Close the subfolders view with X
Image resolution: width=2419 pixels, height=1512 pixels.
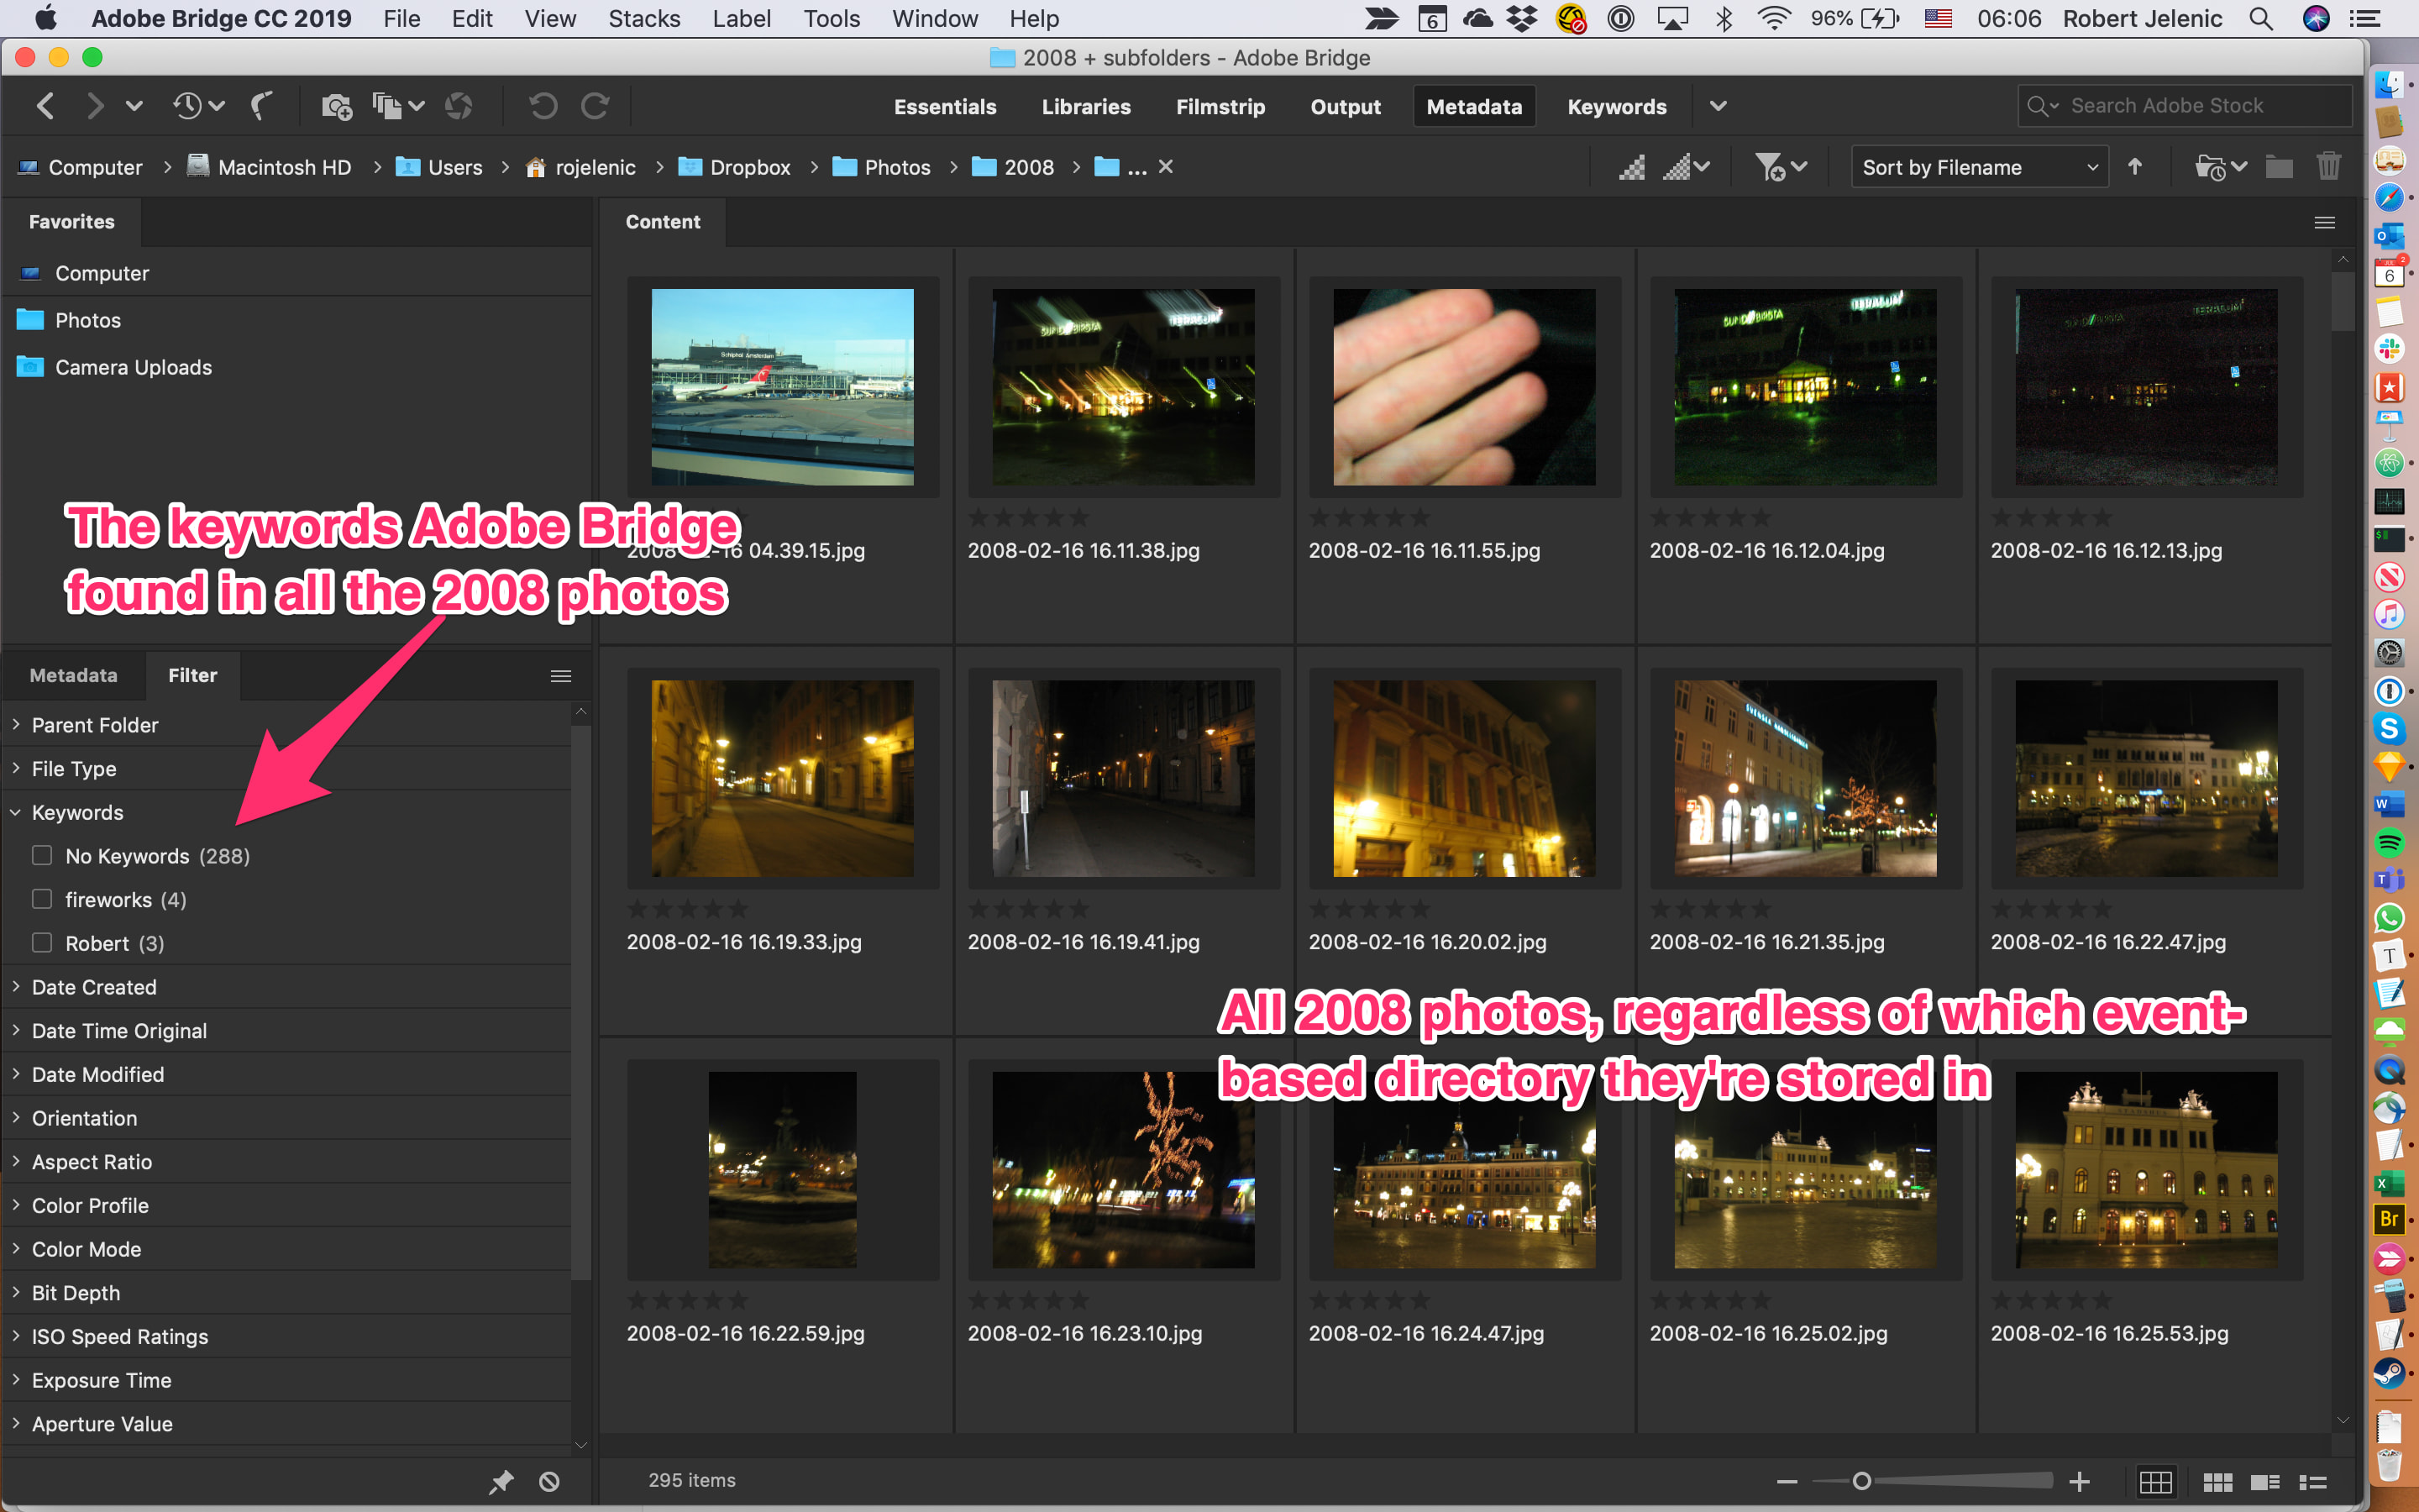click(1166, 167)
